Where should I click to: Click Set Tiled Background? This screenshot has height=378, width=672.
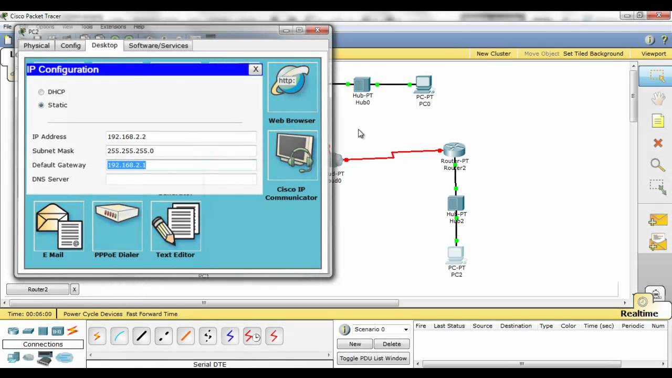point(593,54)
